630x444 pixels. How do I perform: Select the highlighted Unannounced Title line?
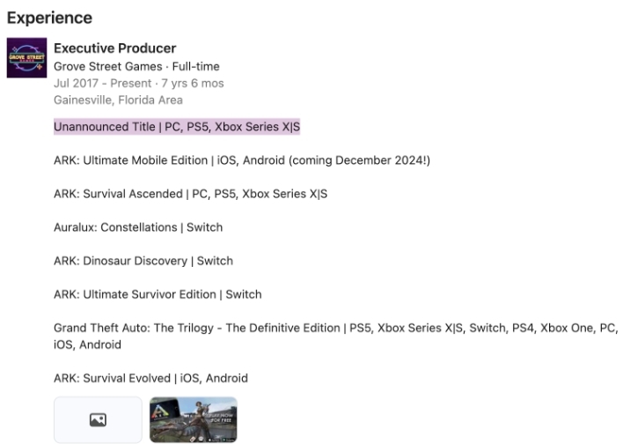(x=177, y=127)
